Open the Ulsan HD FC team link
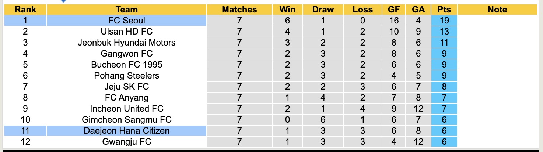Screen dimensions: 543x152 tap(126, 32)
